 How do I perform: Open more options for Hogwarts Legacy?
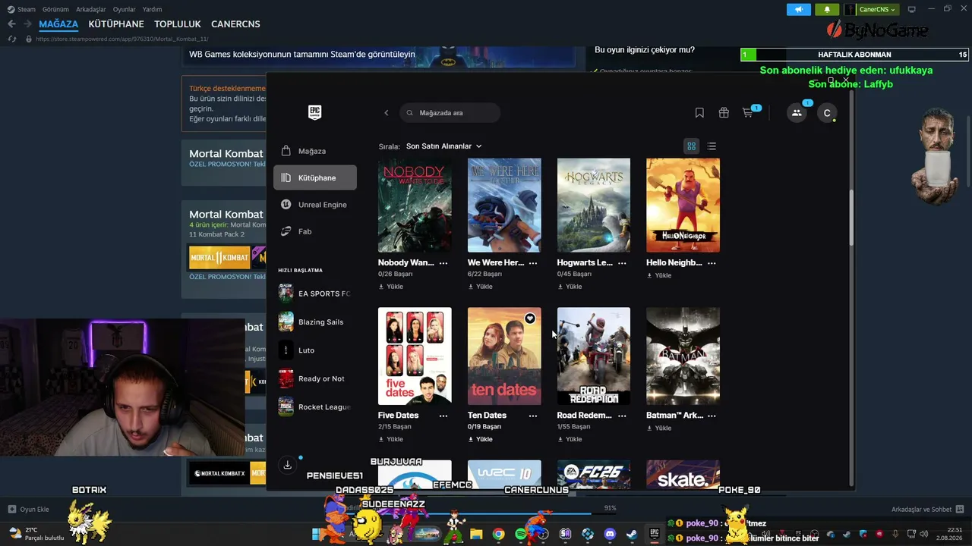(622, 263)
